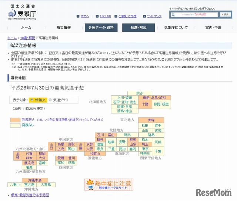This screenshot has height=201, width=237.
Task: Focus the Yahoo keyword search field
Action: click(x=194, y=15)
